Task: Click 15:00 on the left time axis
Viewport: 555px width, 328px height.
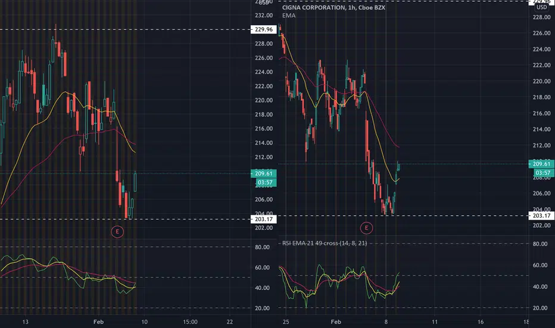Action: coord(190,322)
